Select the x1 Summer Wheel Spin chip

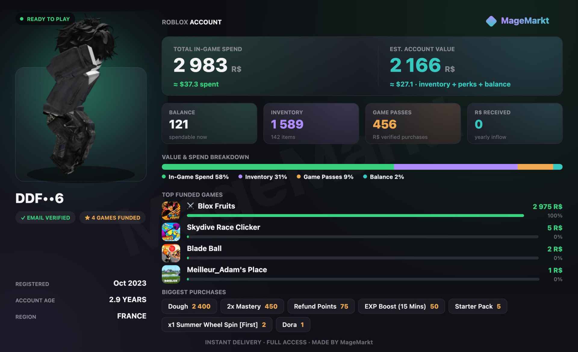(x=217, y=325)
